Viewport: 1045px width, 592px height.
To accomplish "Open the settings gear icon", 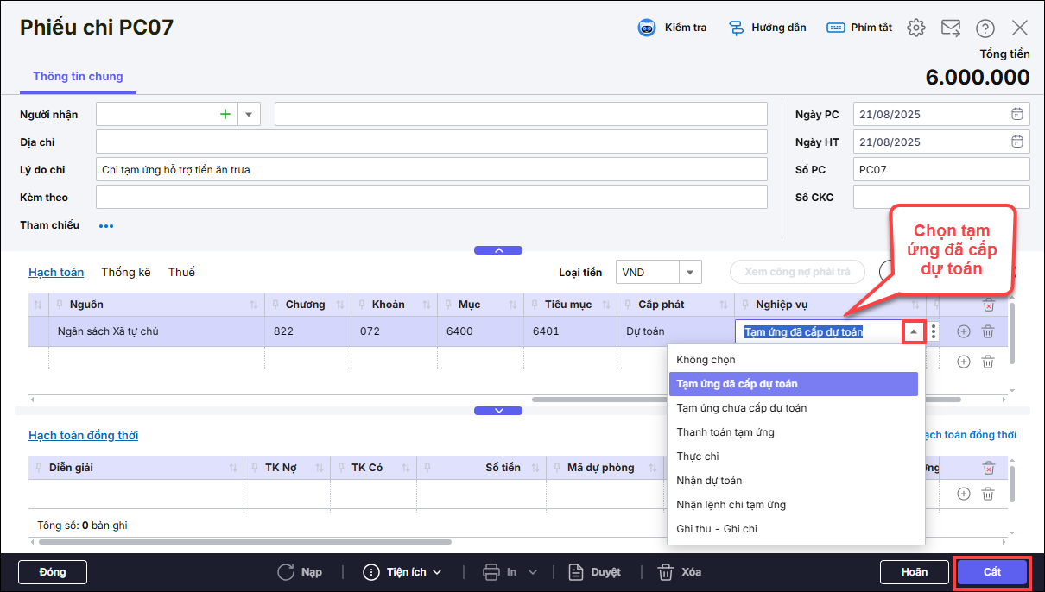I will click(x=916, y=28).
